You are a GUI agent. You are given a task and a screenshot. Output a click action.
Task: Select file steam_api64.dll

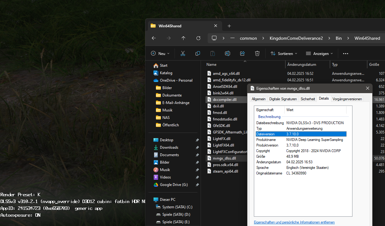point(225,171)
